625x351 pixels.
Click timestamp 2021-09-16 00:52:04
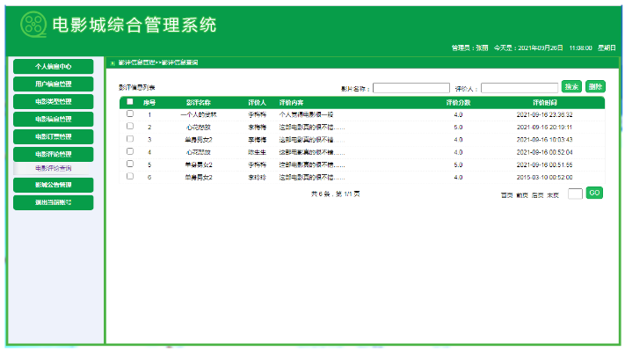(544, 152)
